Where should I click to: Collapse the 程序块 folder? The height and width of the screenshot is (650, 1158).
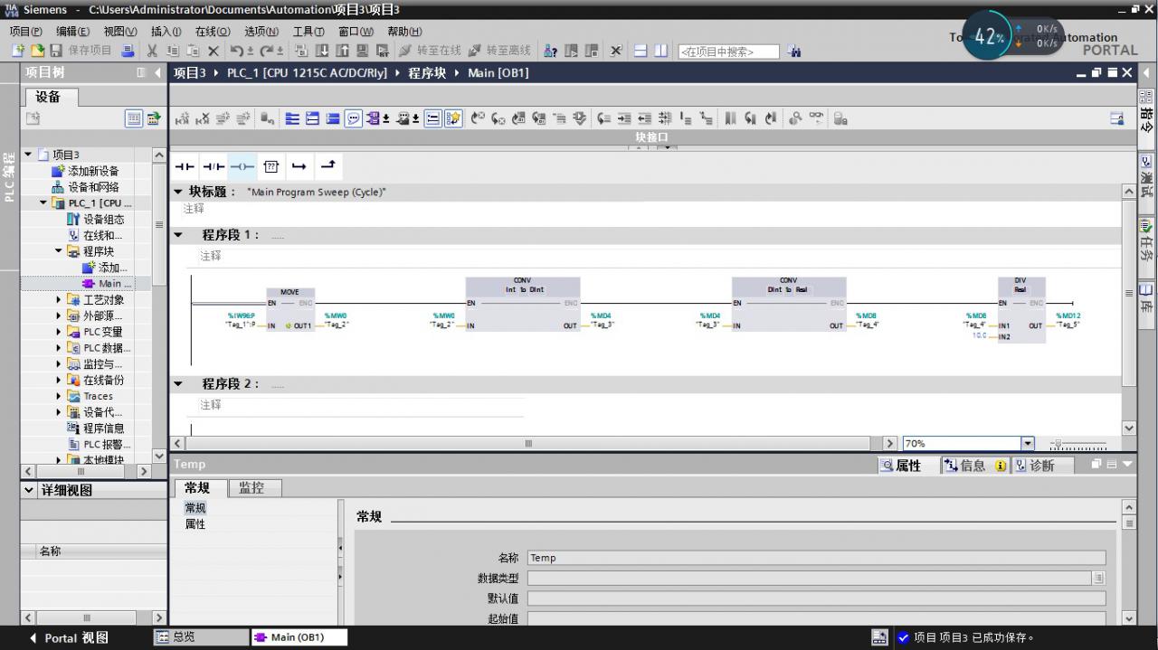(x=59, y=251)
